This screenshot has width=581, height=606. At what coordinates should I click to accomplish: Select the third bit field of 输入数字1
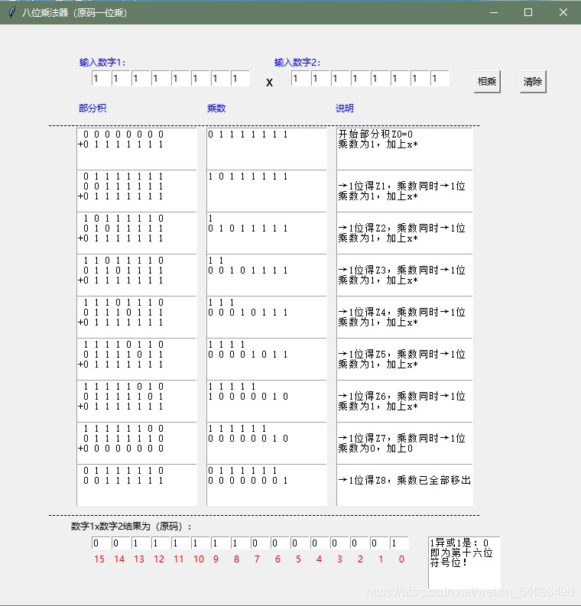(141, 79)
